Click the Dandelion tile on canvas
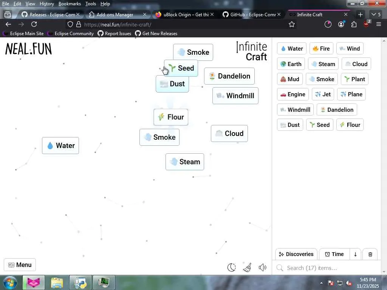The image size is (387, 290). click(229, 76)
